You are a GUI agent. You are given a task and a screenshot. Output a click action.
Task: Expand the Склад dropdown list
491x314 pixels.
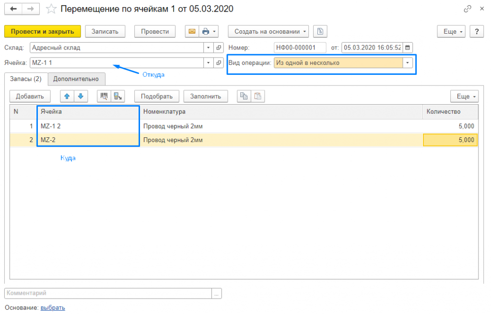pos(208,48)
